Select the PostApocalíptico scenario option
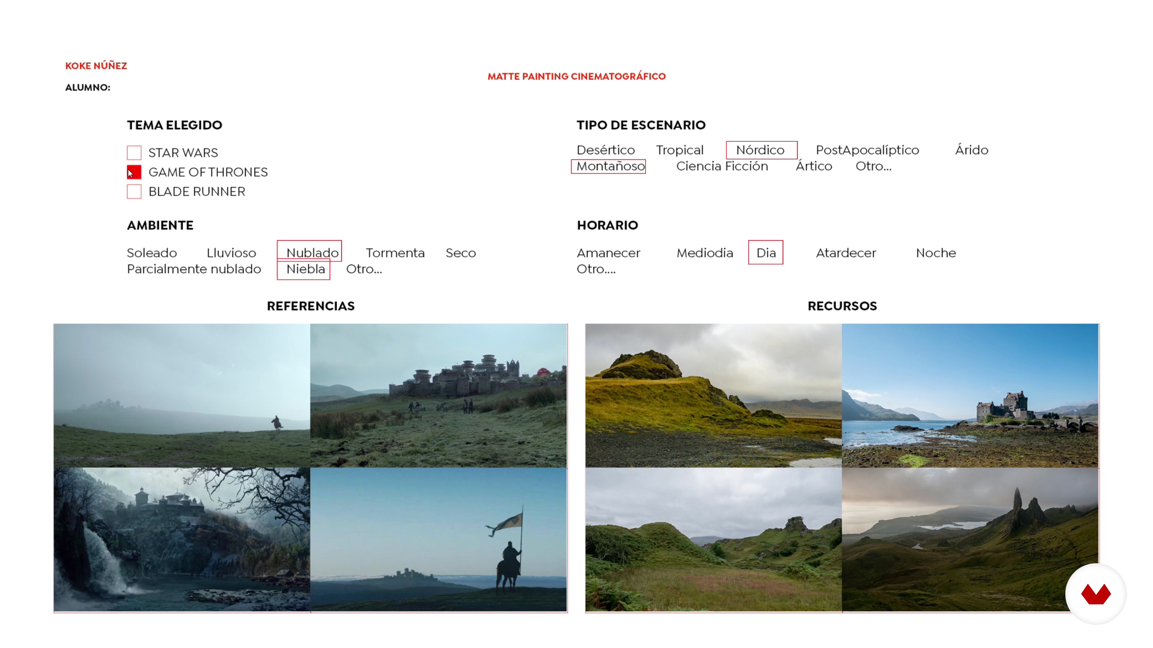 tap(867, 150)
